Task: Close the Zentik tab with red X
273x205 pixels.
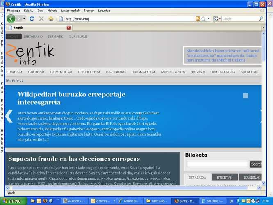Action: pyautogui.click(x=68, y=27)
